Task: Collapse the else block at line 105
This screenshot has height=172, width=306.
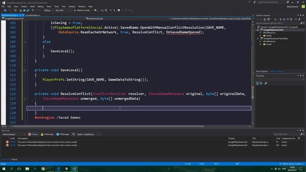Action: coord(25,42)
